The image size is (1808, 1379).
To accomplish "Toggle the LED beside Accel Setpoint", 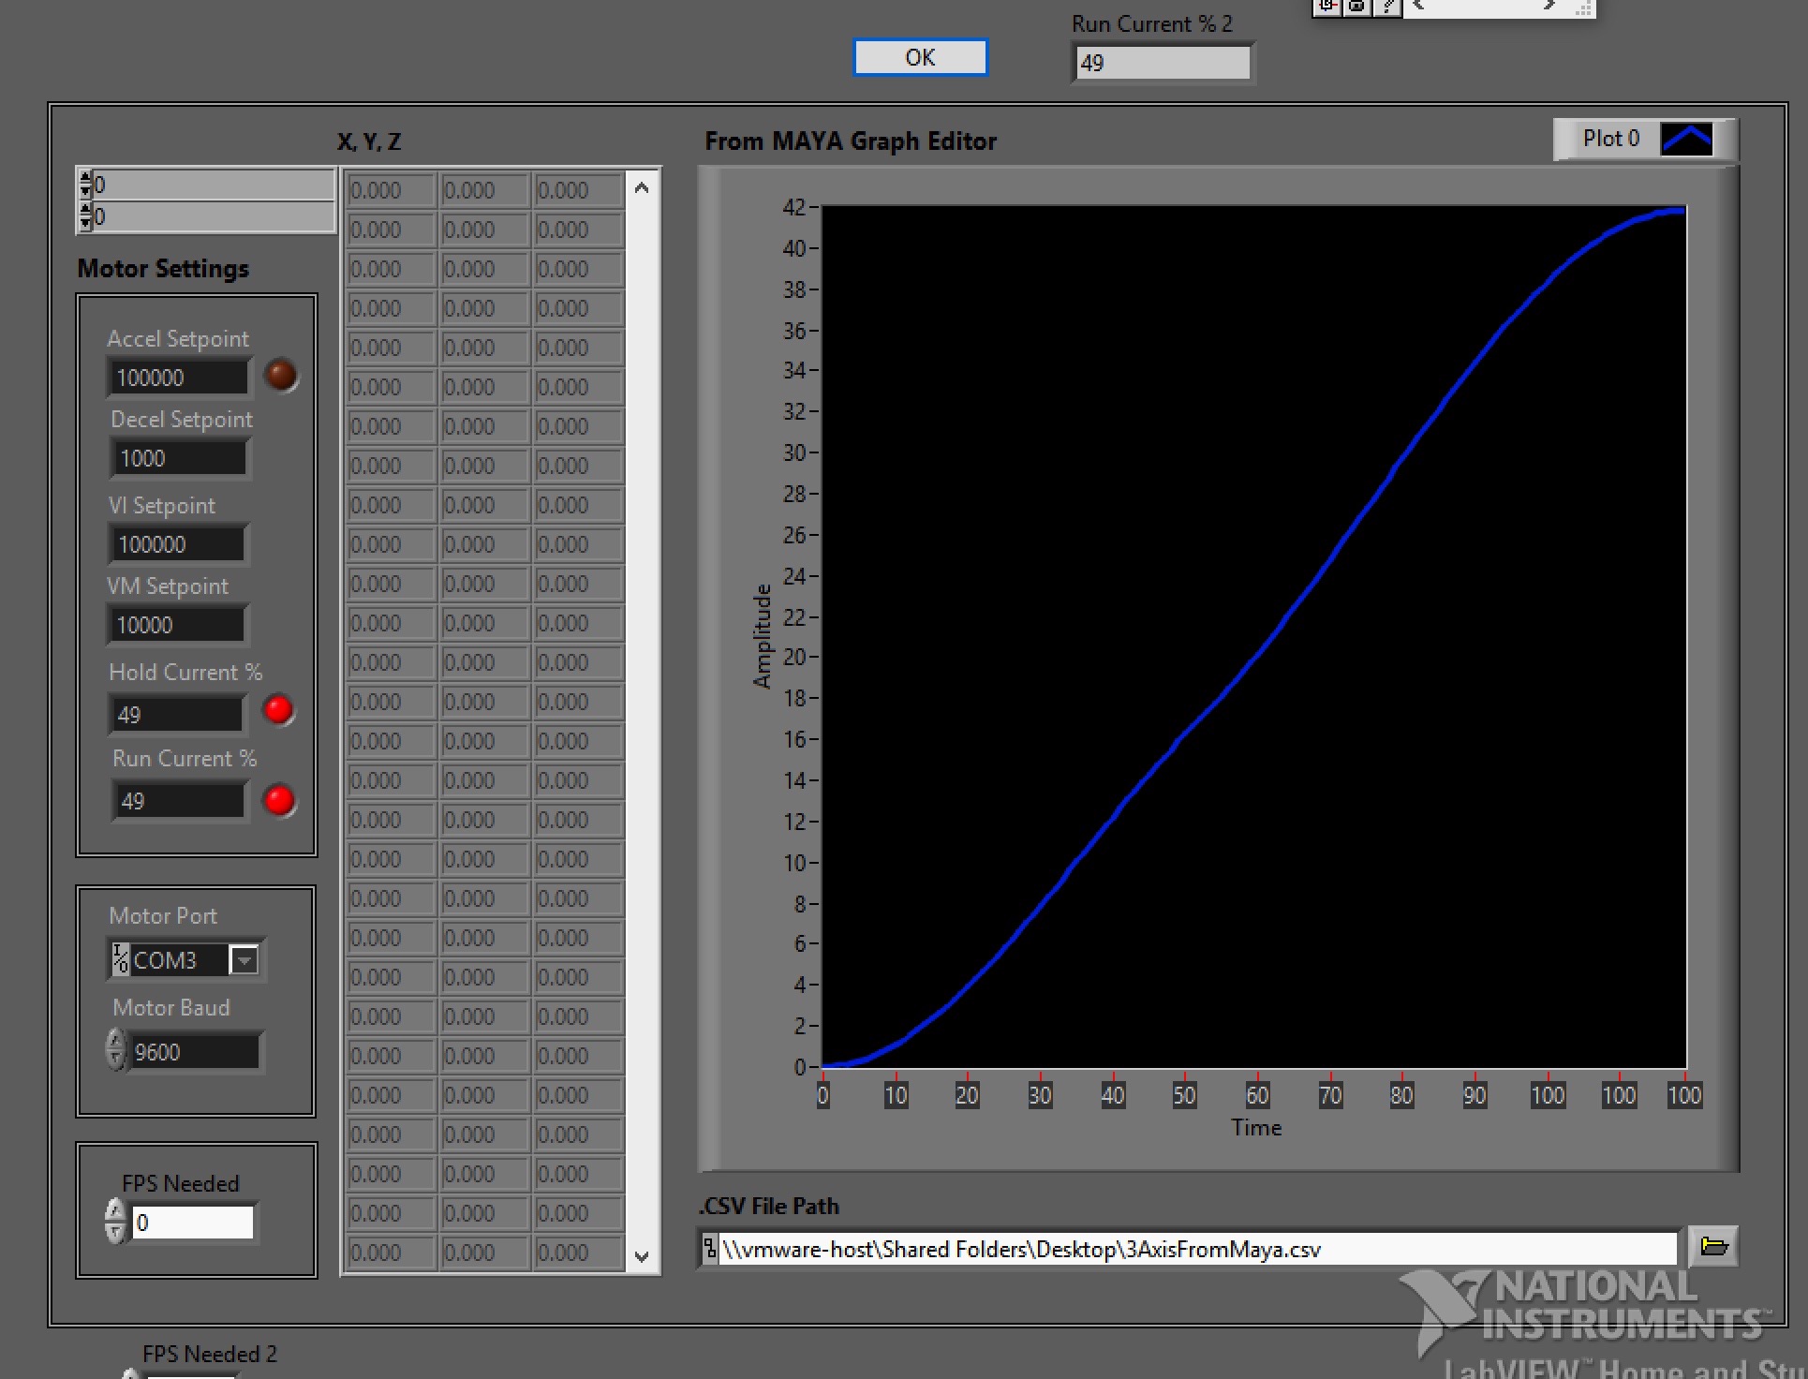I will pyautogui.click(x=280, y=375).
